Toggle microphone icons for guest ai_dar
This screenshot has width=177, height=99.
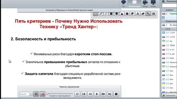tap(167, 54)
